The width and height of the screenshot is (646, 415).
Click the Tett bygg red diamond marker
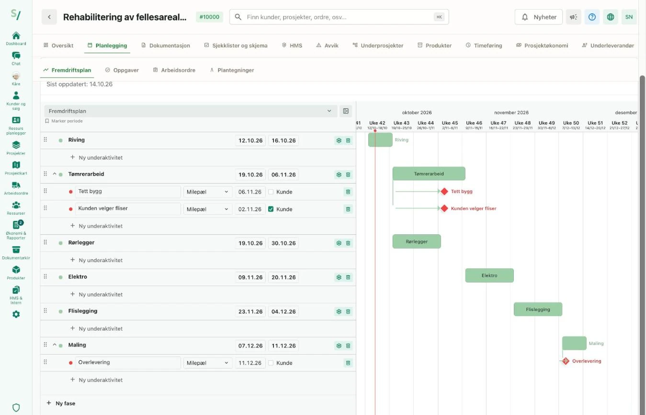pyautogui.click(x=444, y=191)
